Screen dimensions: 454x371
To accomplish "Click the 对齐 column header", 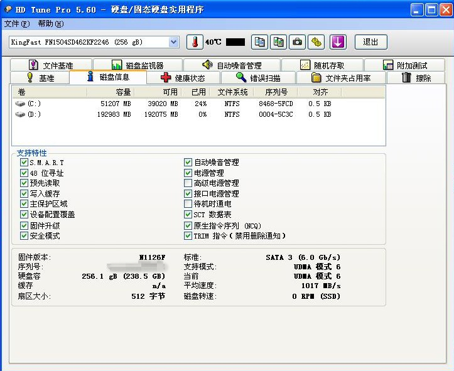I will coord(320,92).
